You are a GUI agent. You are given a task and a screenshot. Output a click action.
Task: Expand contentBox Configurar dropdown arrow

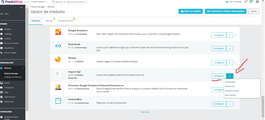click(230, 104)
